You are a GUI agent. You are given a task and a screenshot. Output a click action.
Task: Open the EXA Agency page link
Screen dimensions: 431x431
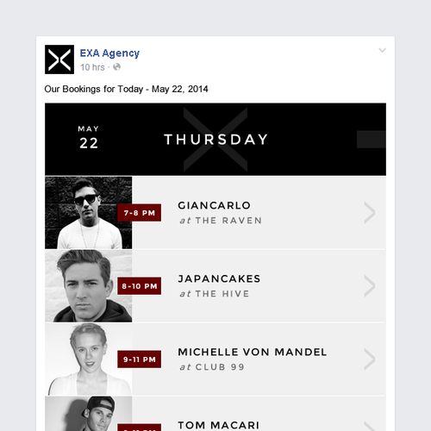[109, 53]
